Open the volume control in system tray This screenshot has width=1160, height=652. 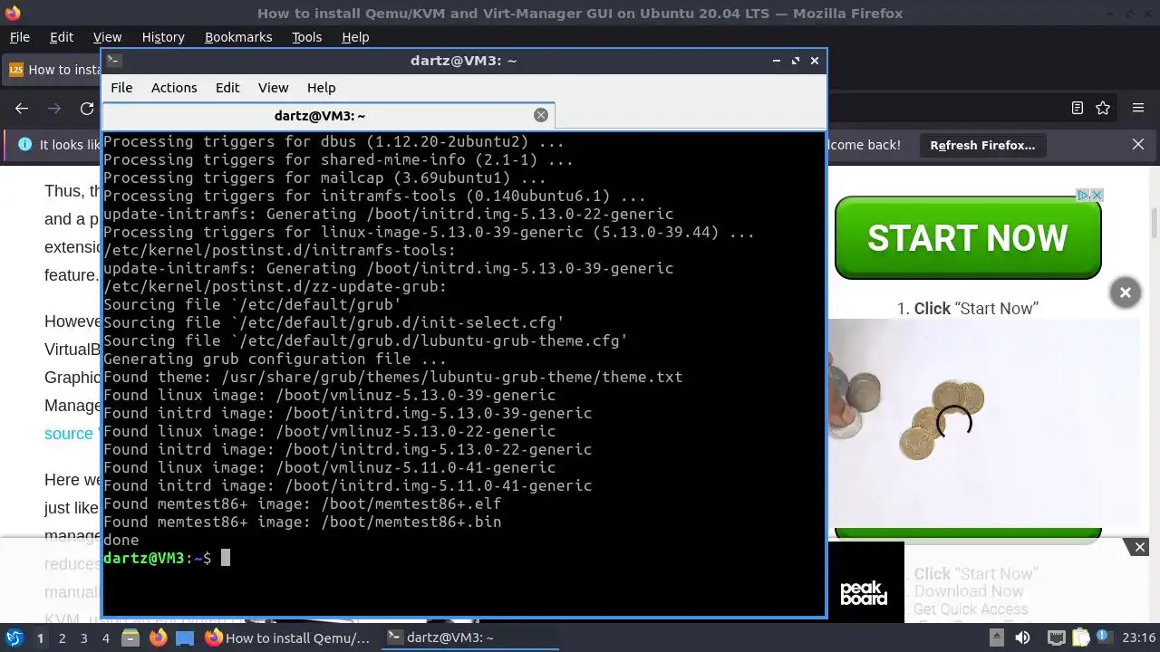[x=1023, y=638]
